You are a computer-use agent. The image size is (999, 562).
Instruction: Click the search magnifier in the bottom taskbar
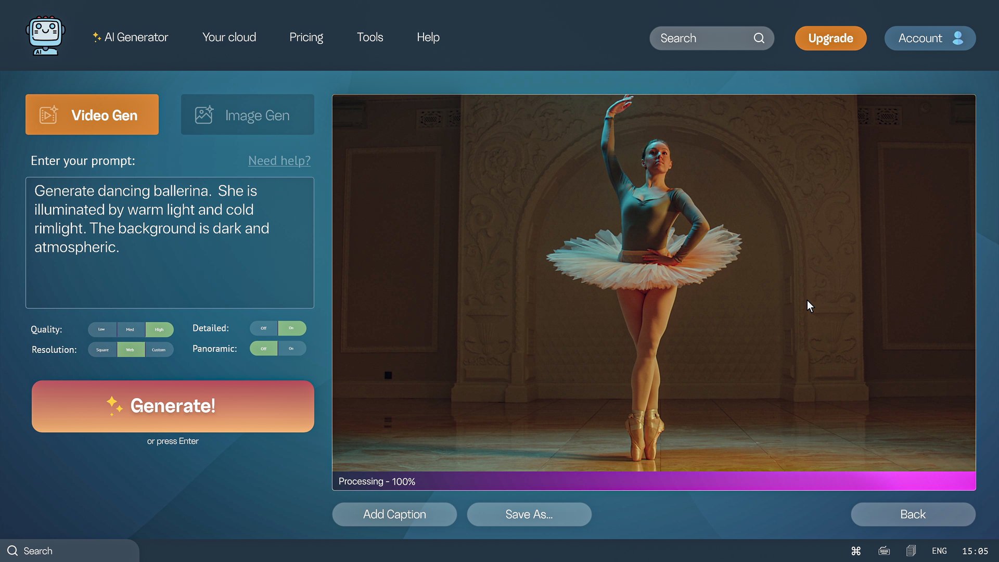coord(13,551)
